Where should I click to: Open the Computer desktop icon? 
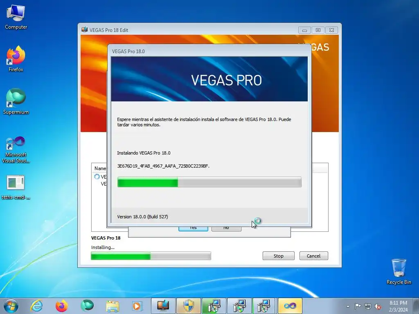16,17
